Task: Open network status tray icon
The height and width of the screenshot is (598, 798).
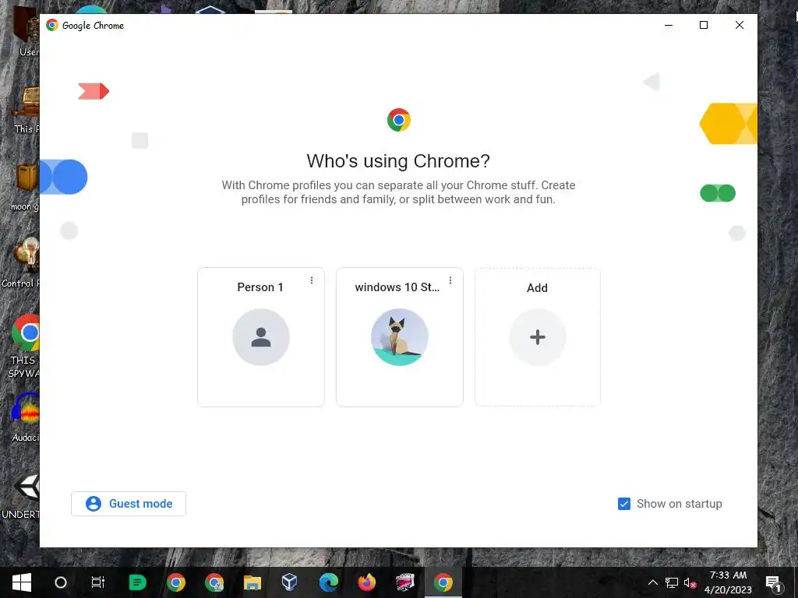Action: (672, 582)
